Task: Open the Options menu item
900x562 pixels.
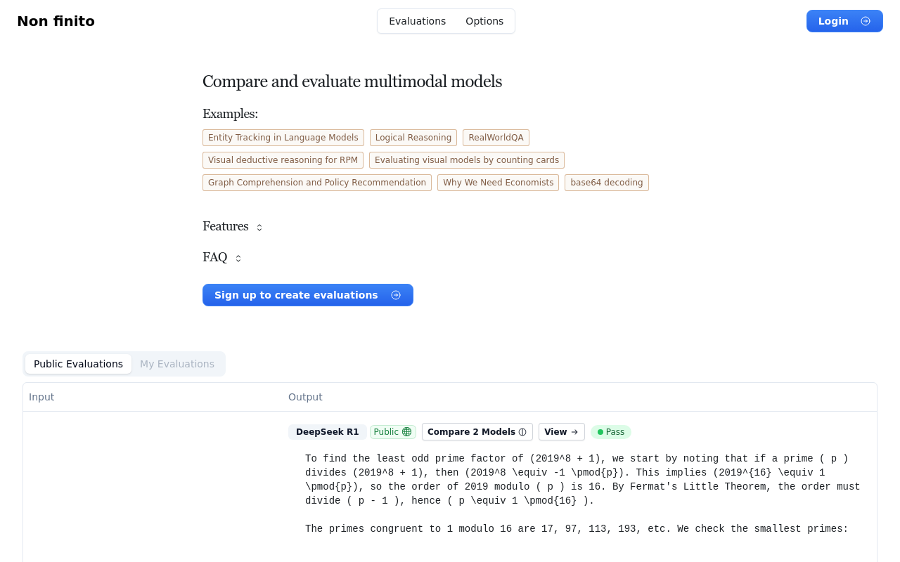Action: [484, 21]
